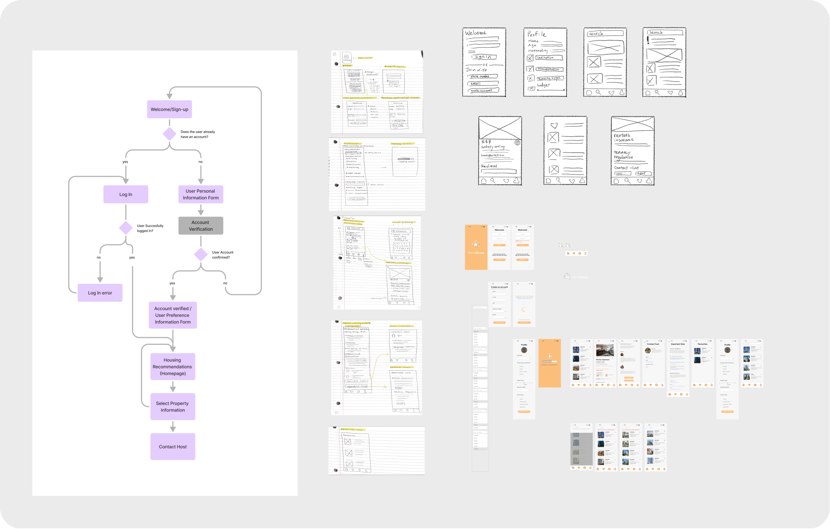Click 'resend code' on the verification mockup
Image resolution: width=830 pixels, height=529 pixels.
[524, 322]
